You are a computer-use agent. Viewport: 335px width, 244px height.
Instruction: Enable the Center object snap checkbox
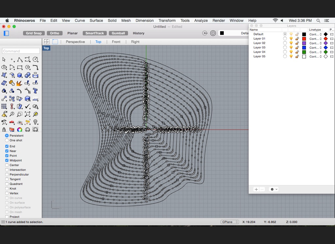click(x=7, y=165)
